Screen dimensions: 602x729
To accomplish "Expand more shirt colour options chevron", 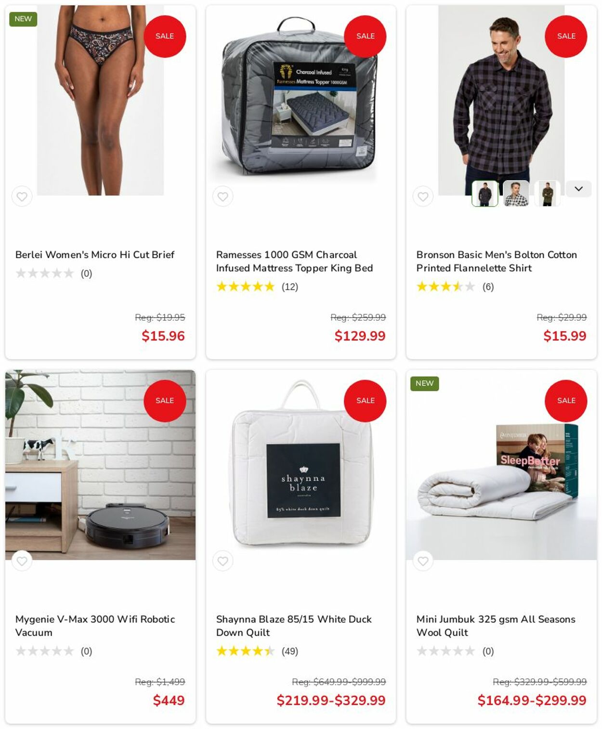I will tap(578, 189).
